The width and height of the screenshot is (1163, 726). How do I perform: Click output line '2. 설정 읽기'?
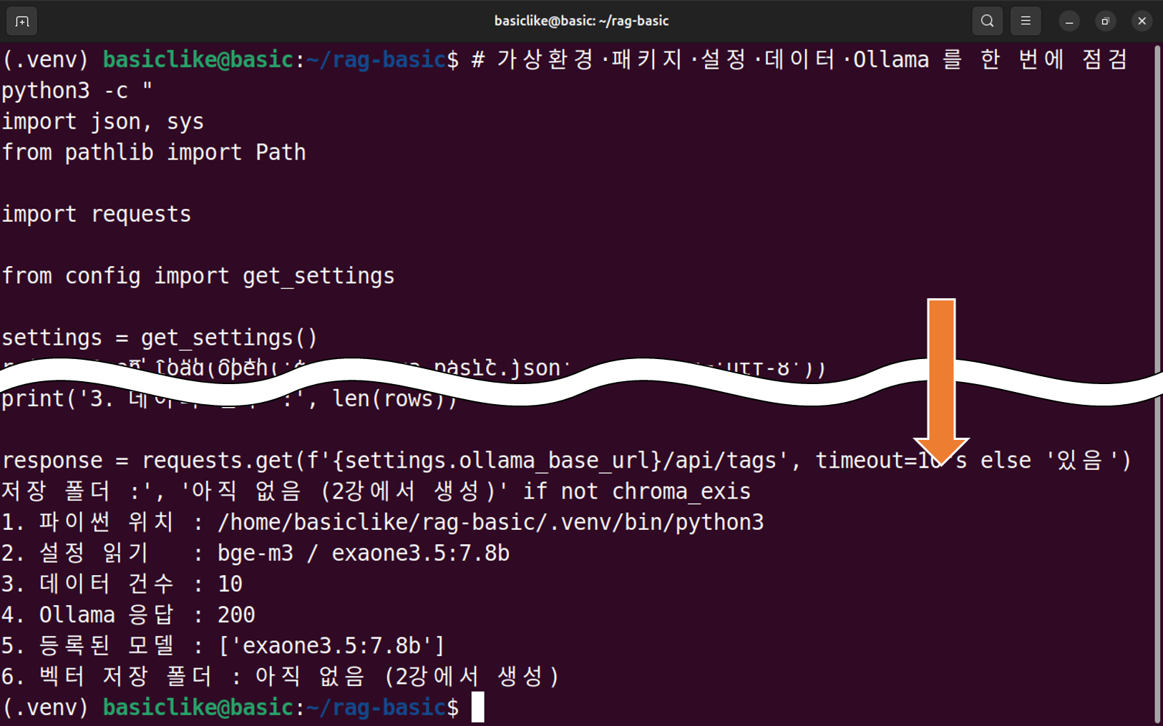click(256, 553)
